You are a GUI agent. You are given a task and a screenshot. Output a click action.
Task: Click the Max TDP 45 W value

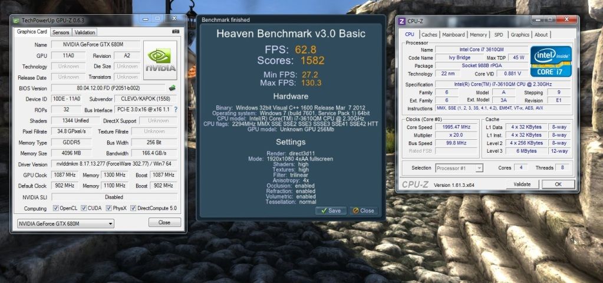[x=518, y=58]
